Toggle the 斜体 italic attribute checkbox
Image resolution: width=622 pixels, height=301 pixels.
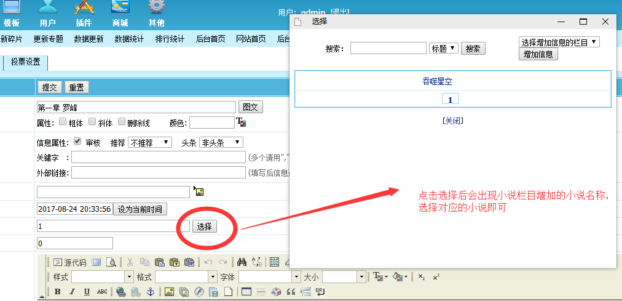click(x=92, y=122)
